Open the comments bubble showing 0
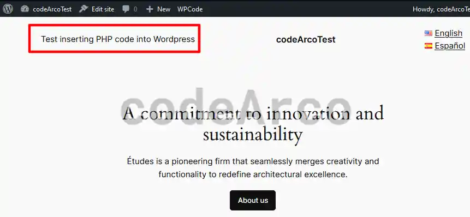 click(130, 9)
